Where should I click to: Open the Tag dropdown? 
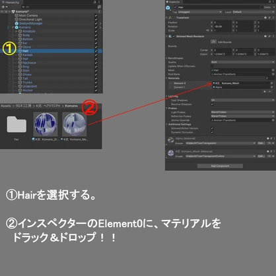click(199, 12)
